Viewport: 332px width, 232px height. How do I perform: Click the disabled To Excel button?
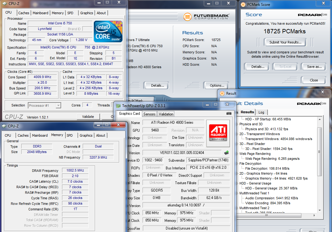coord(285,67)
